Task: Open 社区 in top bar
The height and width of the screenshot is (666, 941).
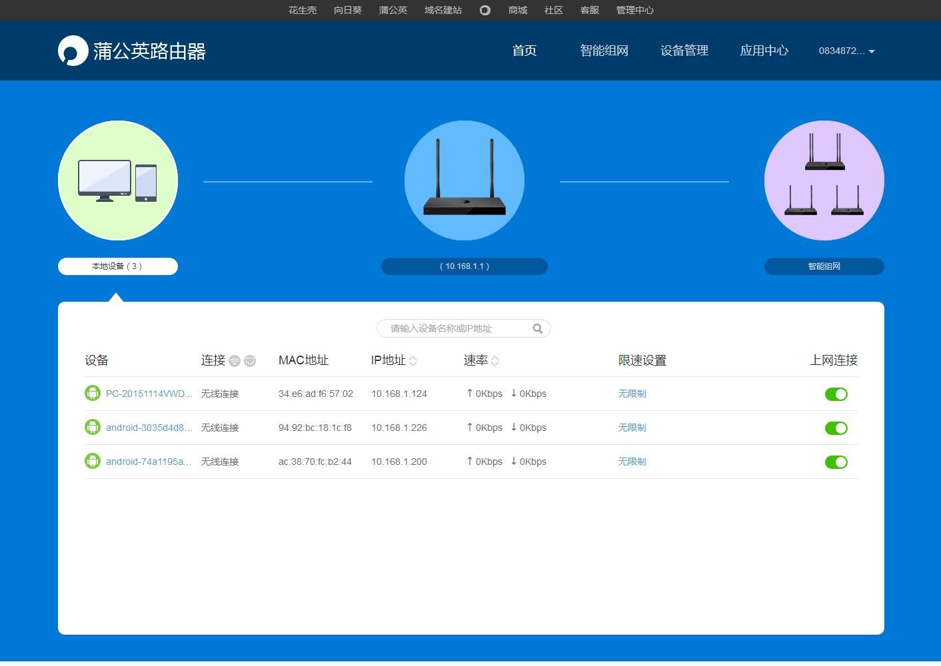Action: (x=554, y=10)
